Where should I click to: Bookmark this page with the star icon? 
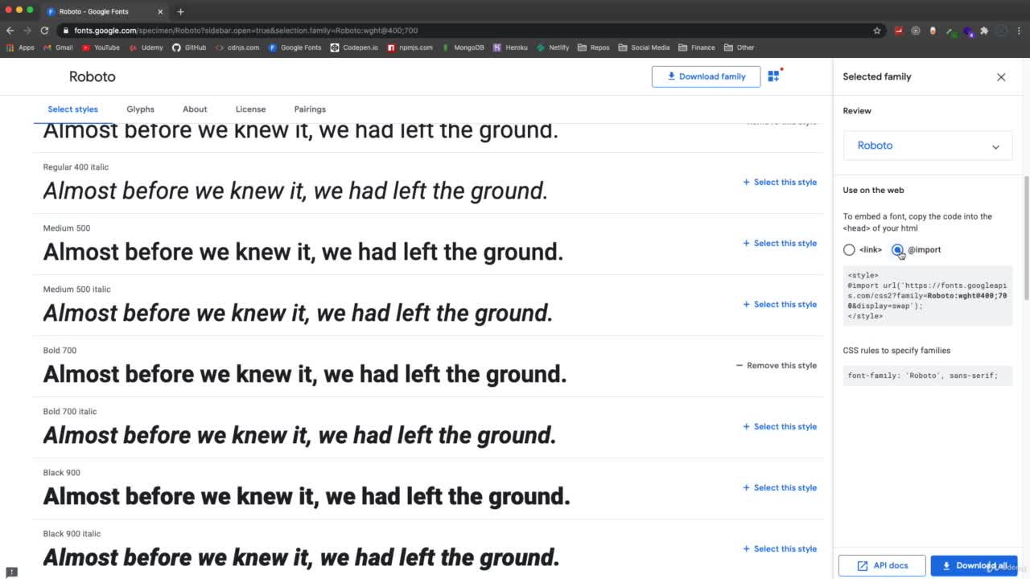[877, 31]
